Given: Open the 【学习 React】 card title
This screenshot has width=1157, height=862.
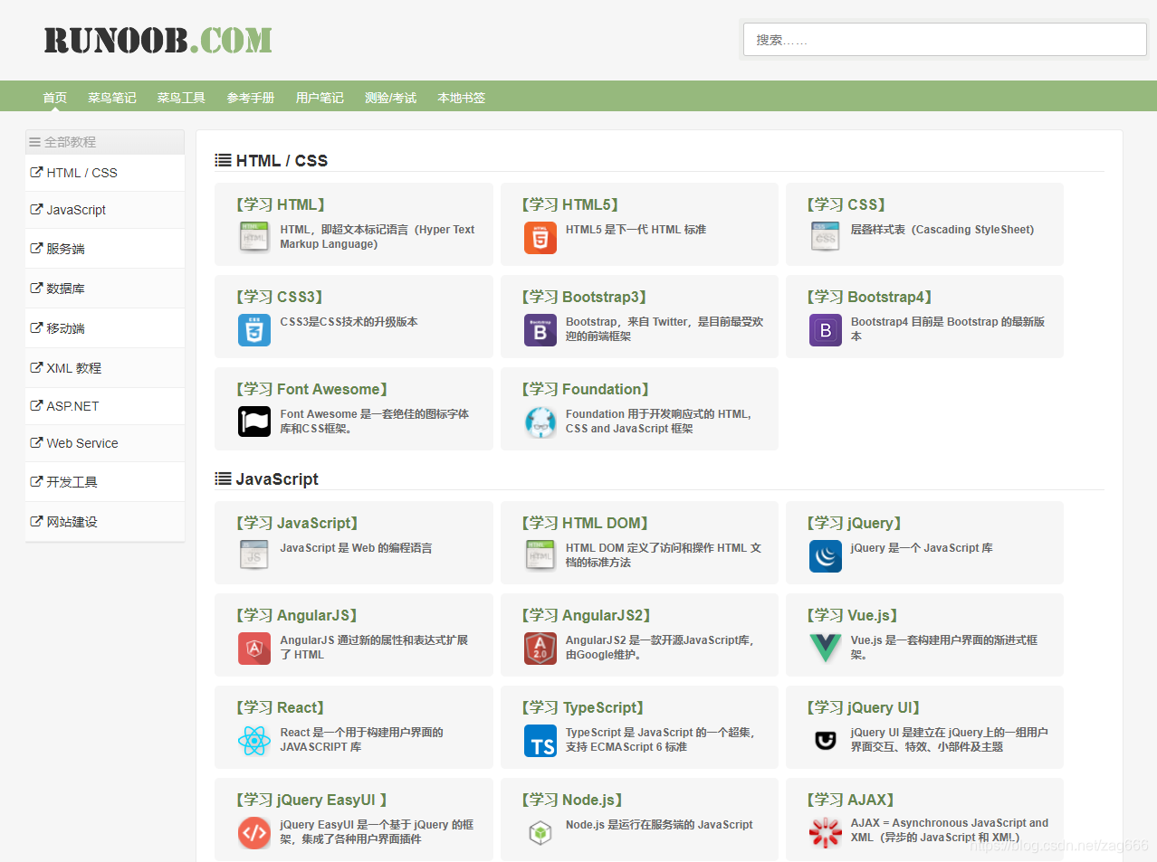Looking at the screenshot, I should pyautogui.click(x=281, y=707).
